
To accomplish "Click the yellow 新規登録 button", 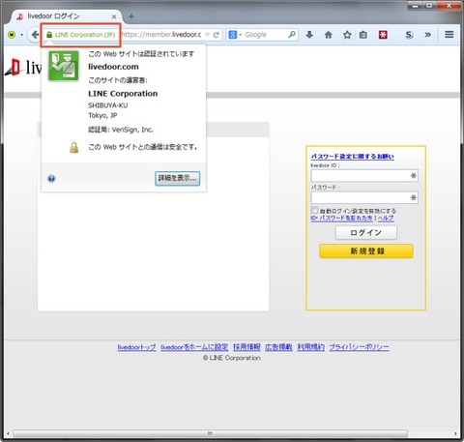I will click(x=366, y=250).
